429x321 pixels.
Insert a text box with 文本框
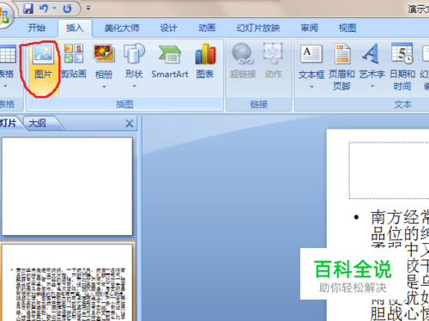311,62
